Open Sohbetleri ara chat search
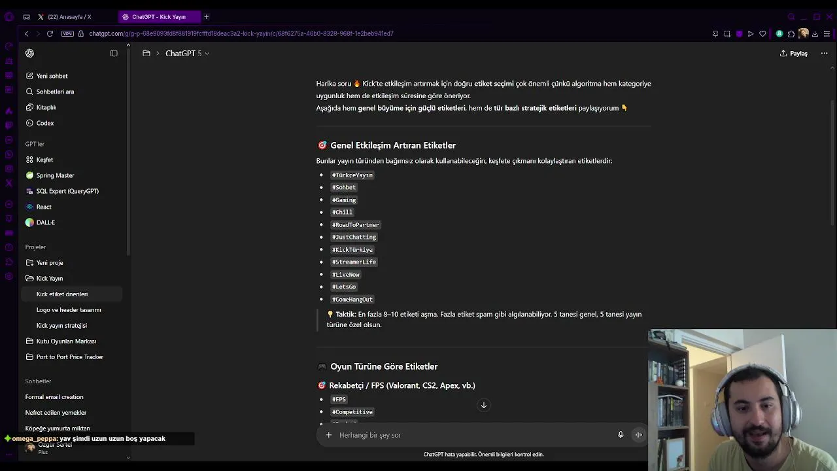Screen dimensions: 837x471 click(x=55, y=92)
